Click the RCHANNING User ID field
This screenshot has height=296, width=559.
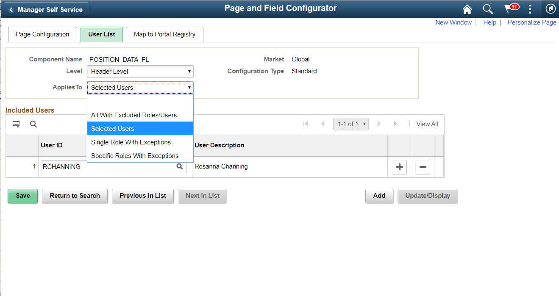114,167
